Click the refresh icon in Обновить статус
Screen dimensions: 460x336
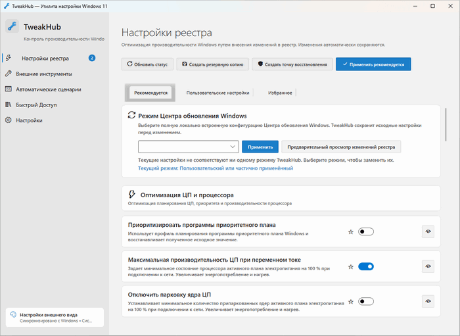[x=129, y=64]
